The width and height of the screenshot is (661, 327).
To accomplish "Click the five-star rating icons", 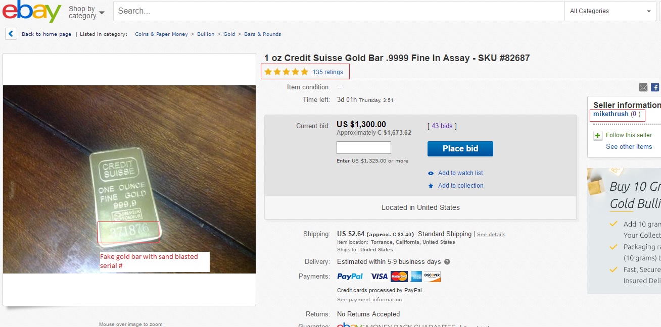I will point(286,72).
